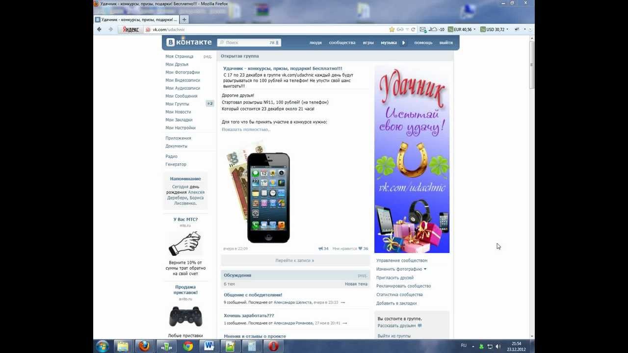Screen dimensions: 628x353
Task: Open the Яндекс button in the address bar
Action: pos(130,29)
